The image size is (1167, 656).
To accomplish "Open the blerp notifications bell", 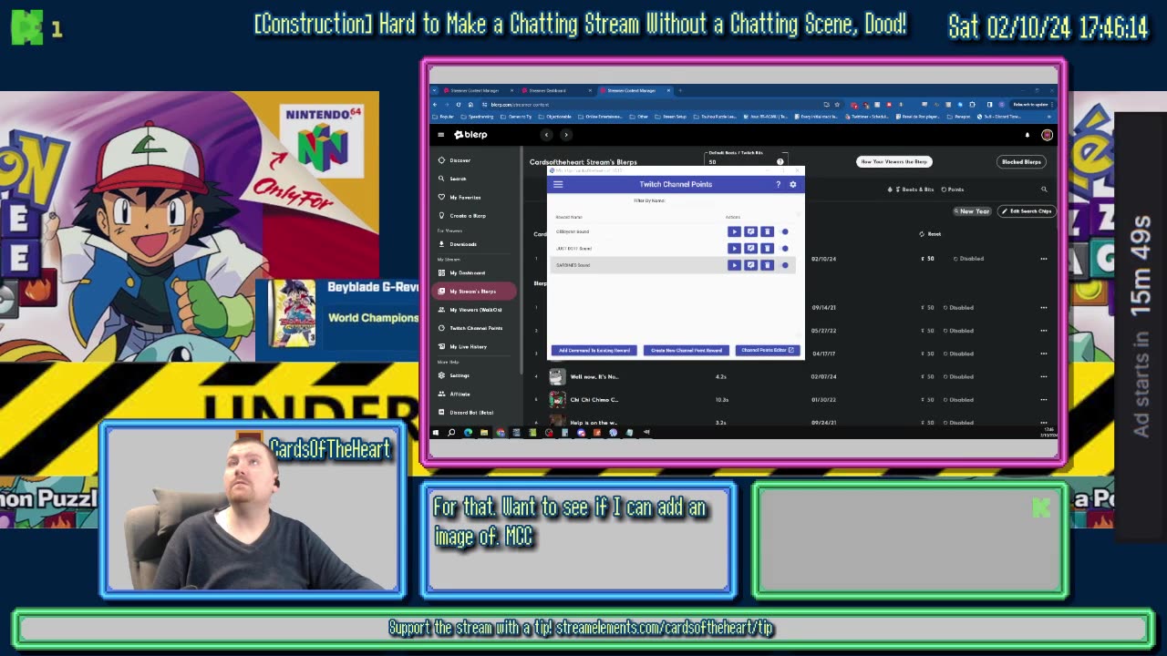I will click(x=1028, y=135).
